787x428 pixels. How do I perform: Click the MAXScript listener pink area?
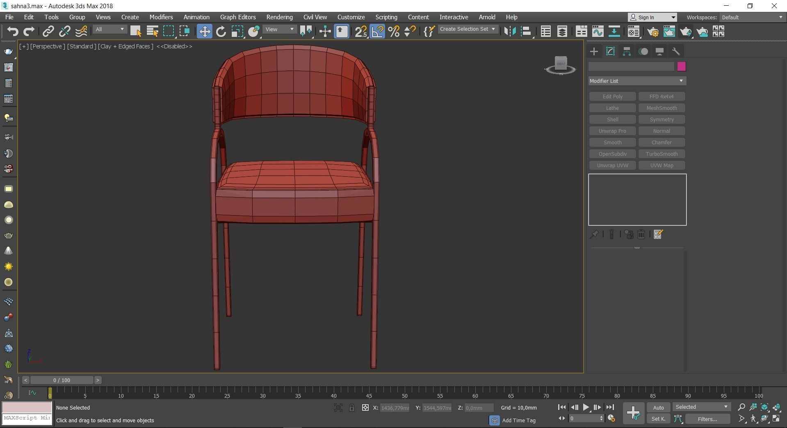pos(27,407)
